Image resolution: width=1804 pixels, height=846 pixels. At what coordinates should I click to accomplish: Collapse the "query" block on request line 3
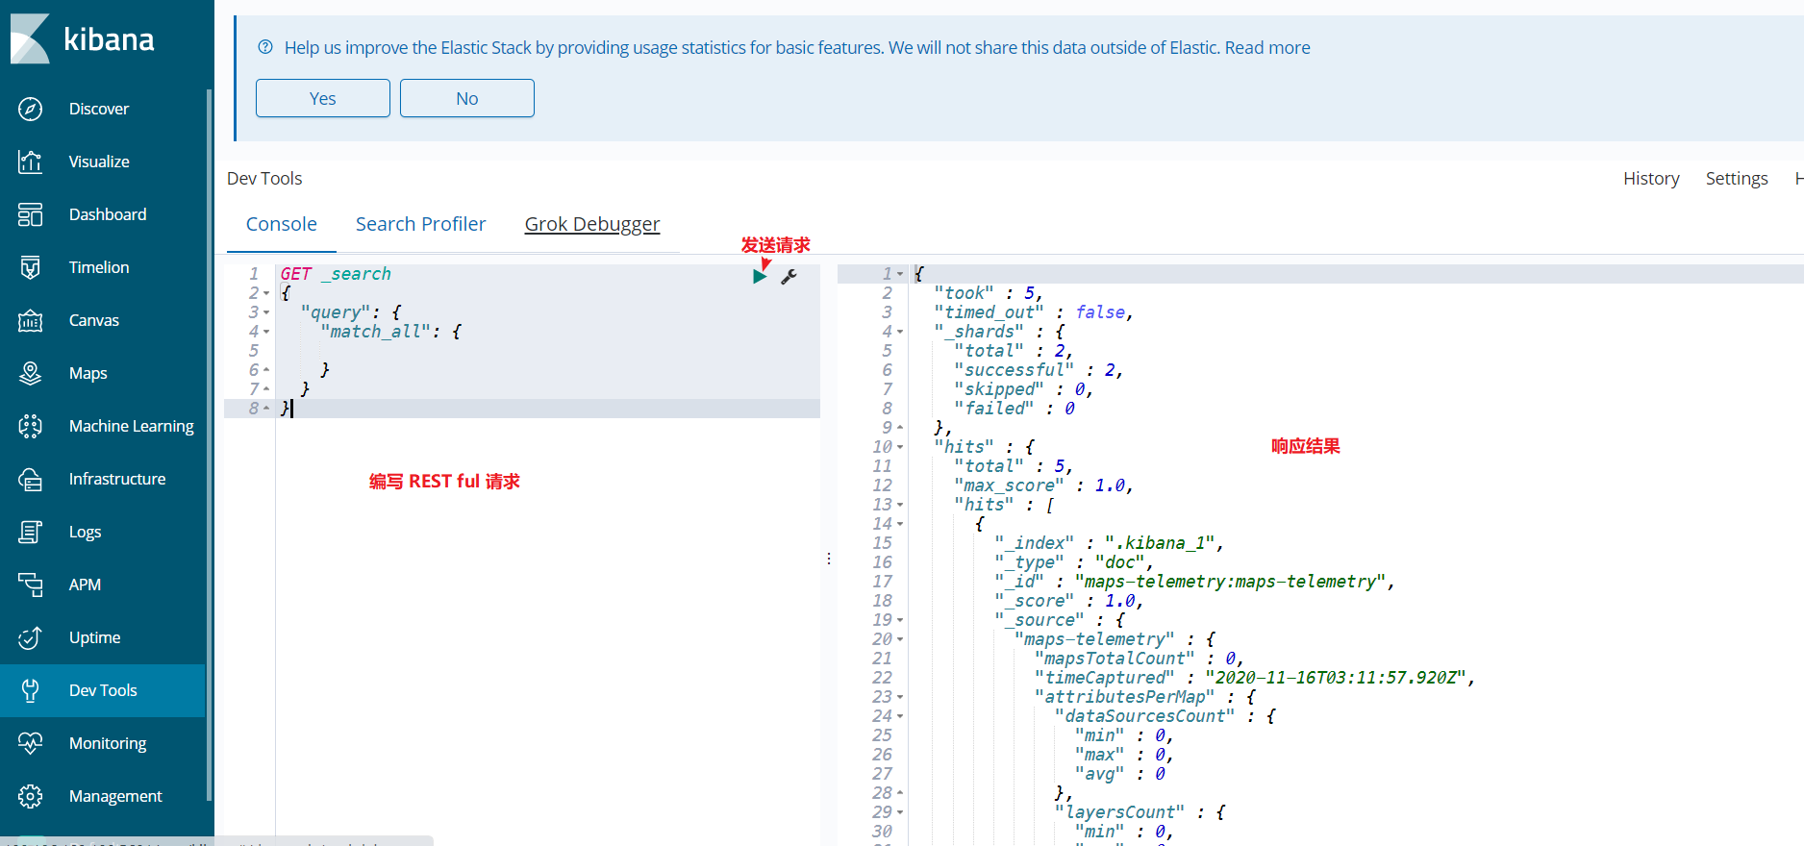(x=266, y=312)
